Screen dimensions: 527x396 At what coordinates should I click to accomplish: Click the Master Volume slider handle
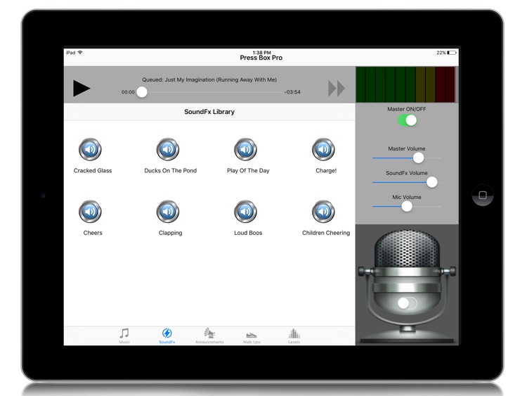tap(419, 158)
